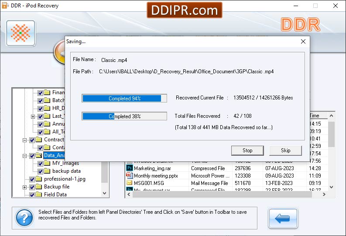Select the MSG001.MSG file row
Image resolution: width=346 pixels, height=236 pixels.
pos(226,183)
